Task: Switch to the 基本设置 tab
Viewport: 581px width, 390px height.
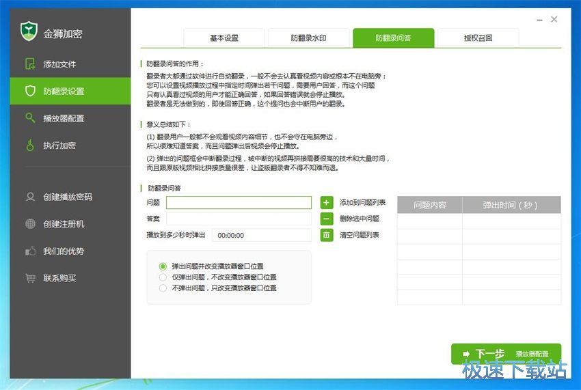Action: tap(224, 38)
